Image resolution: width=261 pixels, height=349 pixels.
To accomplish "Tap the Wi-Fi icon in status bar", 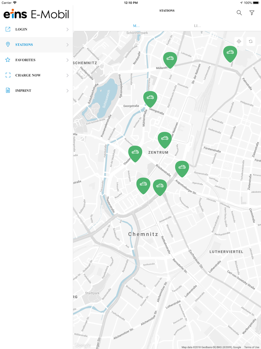I will 15,3.
